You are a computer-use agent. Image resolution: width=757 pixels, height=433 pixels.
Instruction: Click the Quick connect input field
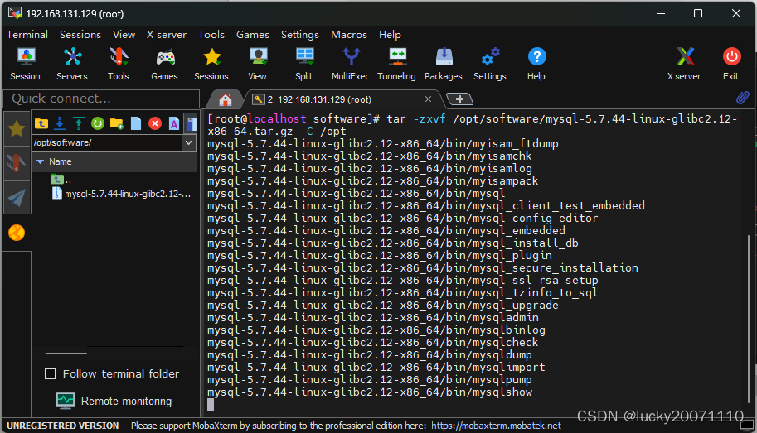click(101, 99)
